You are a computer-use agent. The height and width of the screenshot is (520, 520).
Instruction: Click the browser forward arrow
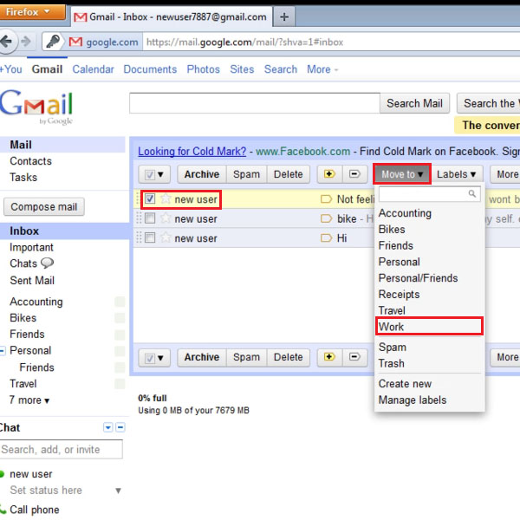click(26, 42)
